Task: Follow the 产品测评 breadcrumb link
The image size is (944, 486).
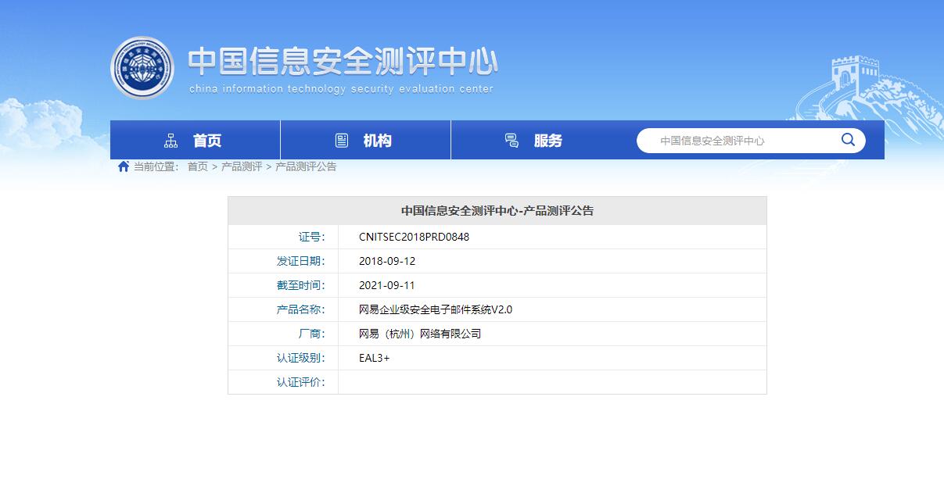Action: [242, 166]
